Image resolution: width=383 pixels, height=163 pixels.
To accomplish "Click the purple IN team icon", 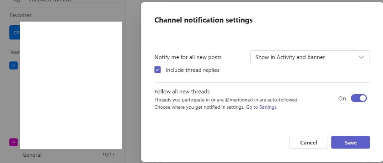I will pyautogui.click(x=14, y=142).
